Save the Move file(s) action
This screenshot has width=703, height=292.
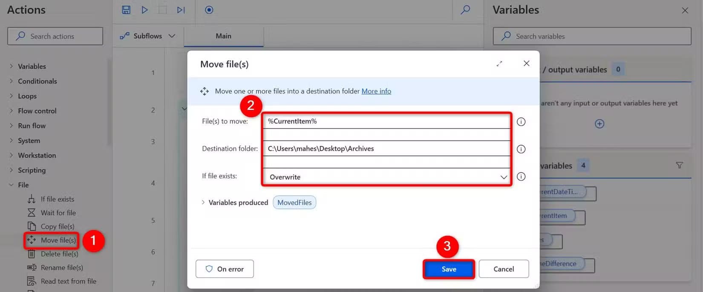[449, 269]
